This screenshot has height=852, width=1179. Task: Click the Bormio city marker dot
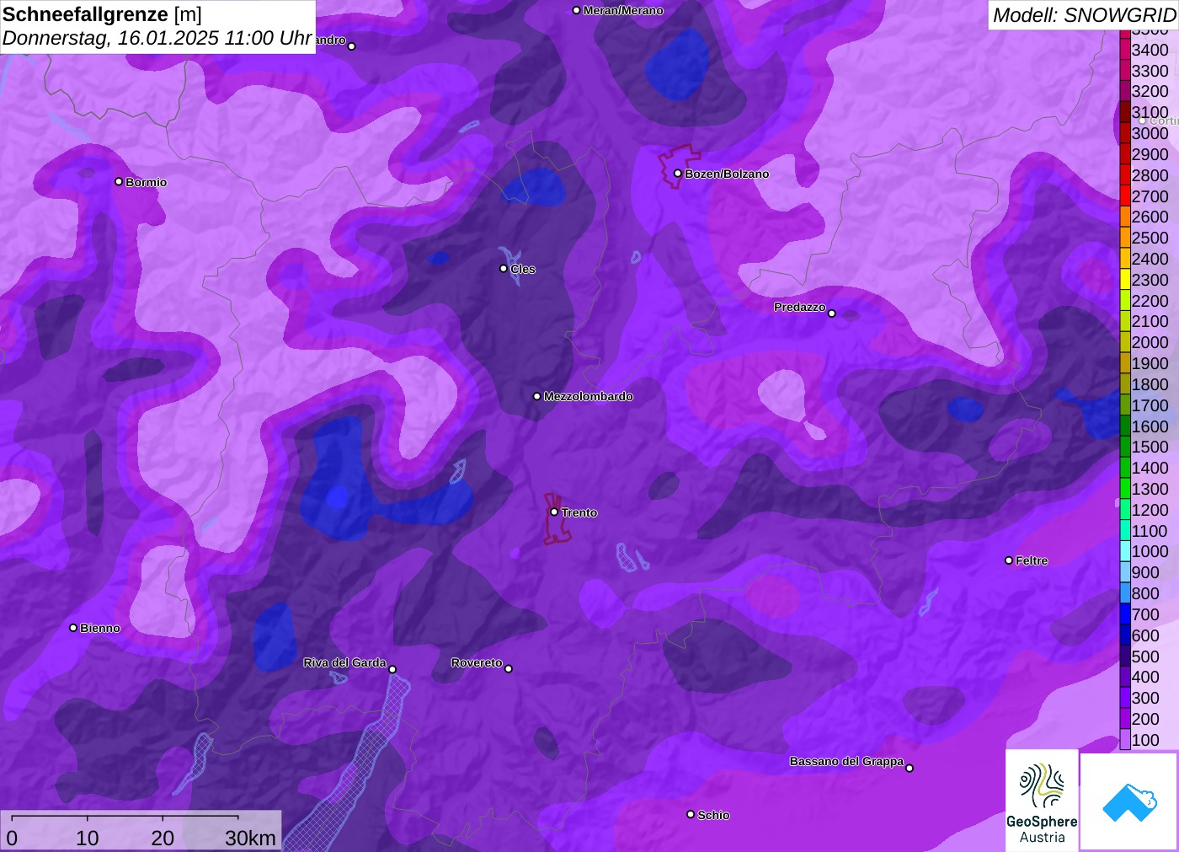pyautogui.click(x=119, y=181)
